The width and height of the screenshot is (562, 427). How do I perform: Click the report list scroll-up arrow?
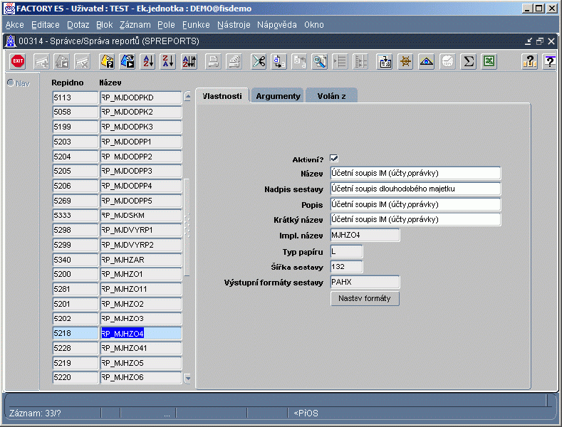[x=188, y=96]
